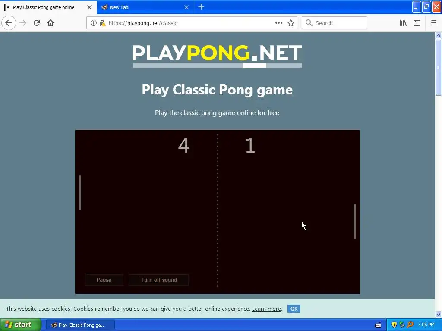Open the security shield tray icon
442x331 pixels.
click(x=394, y=325)
